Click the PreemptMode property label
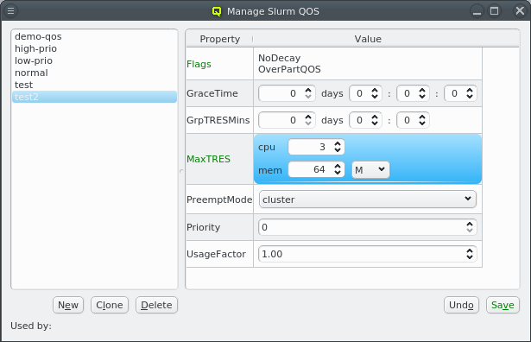Viewport: 531px width, 342px height. click(219, 199)
